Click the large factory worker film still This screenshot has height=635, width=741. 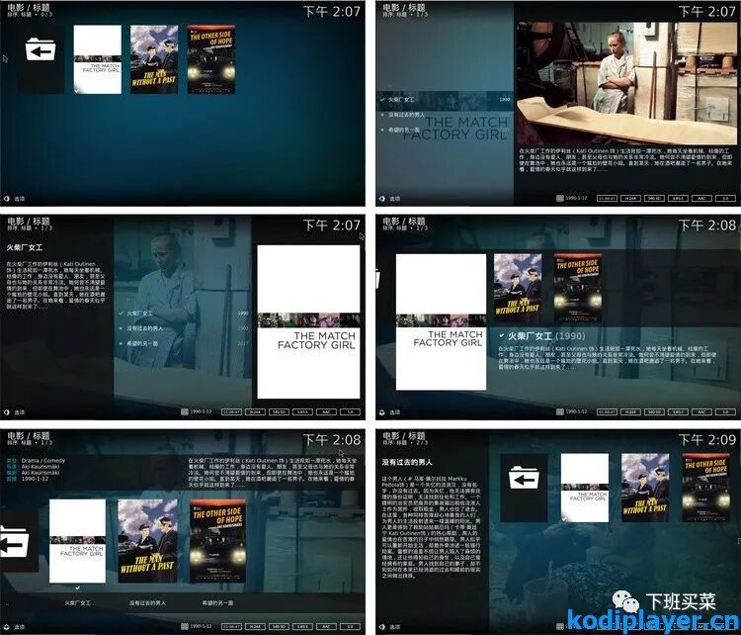coord(626,83)
